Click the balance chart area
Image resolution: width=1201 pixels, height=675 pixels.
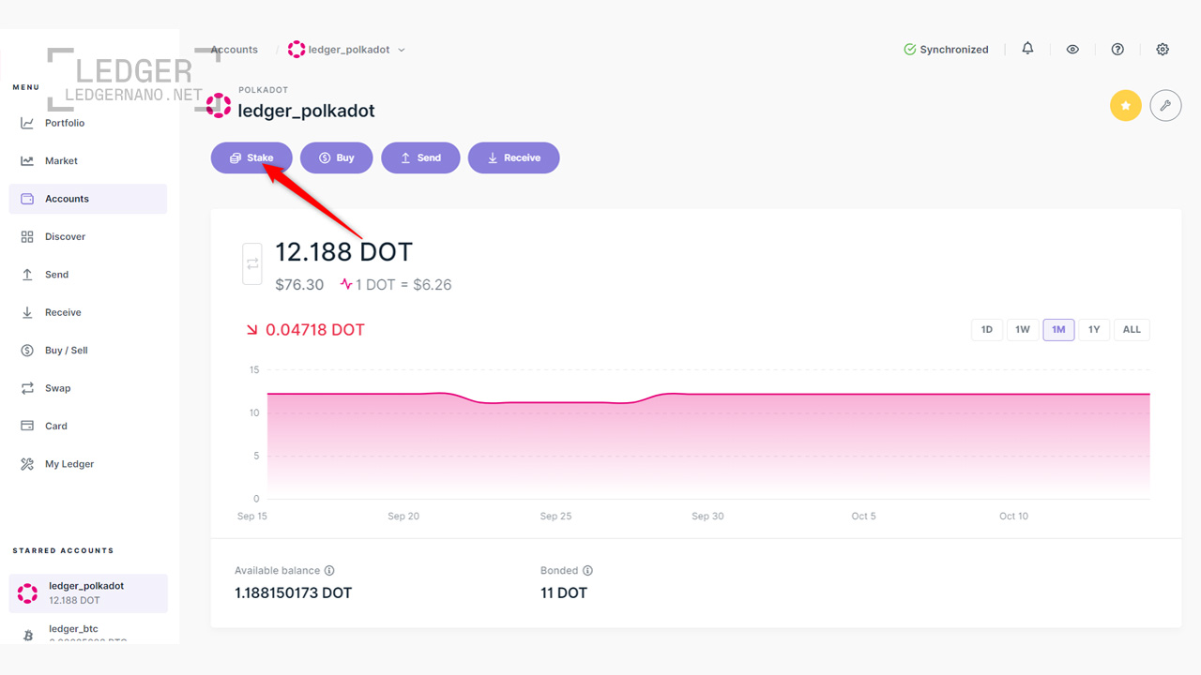click(x=708, y=434)
